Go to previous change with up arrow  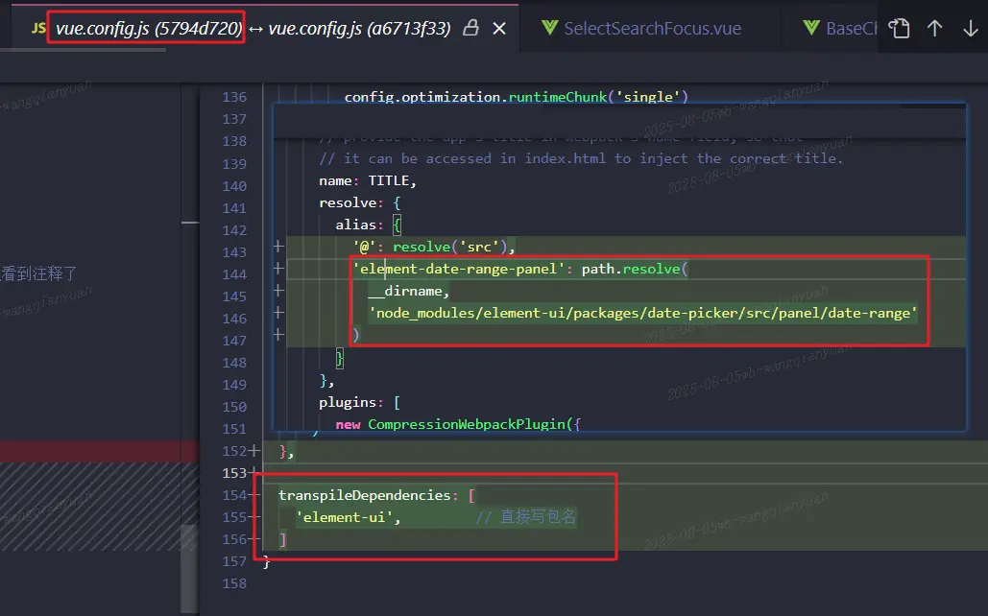point(935,29)
